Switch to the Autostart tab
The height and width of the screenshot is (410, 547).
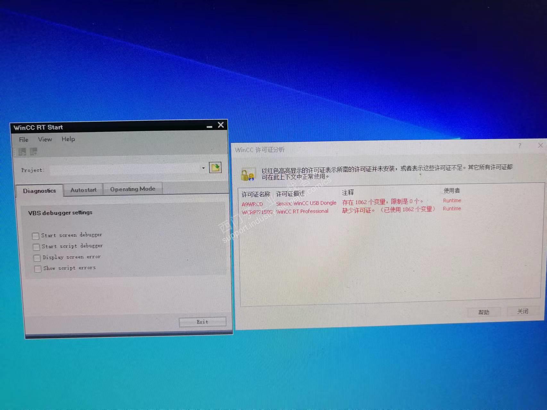pos(83,190)
